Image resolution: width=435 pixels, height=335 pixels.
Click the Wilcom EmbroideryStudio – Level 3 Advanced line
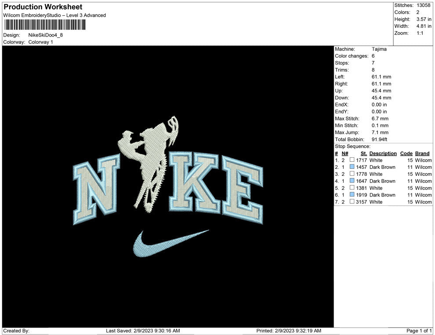pyautogui.click(x=54, y=15)
